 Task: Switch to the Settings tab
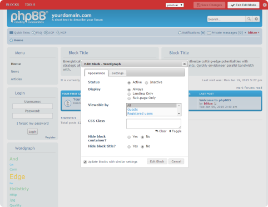(117, 73)
